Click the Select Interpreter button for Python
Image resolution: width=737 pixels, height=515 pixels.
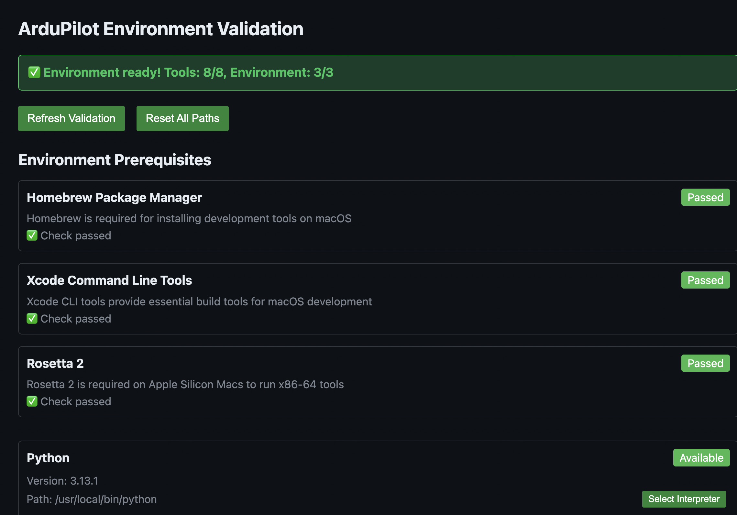[684, 499]
